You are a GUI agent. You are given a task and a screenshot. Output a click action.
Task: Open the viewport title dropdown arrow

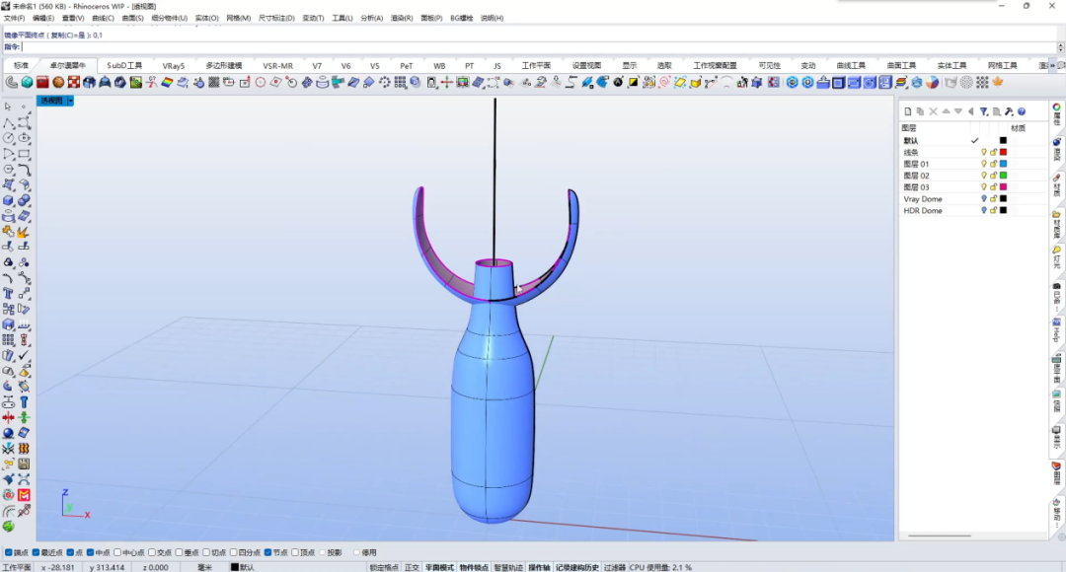tap(70, 101)
